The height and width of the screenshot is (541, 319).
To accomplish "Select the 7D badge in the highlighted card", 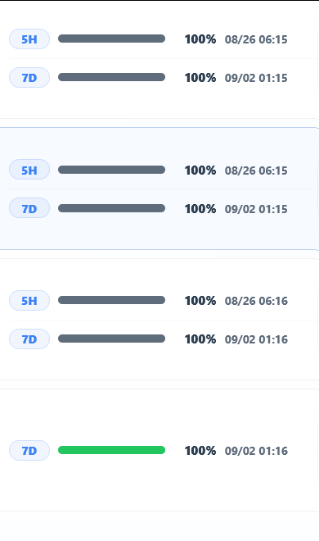I will pyautogui.click(x=29, y=208).
